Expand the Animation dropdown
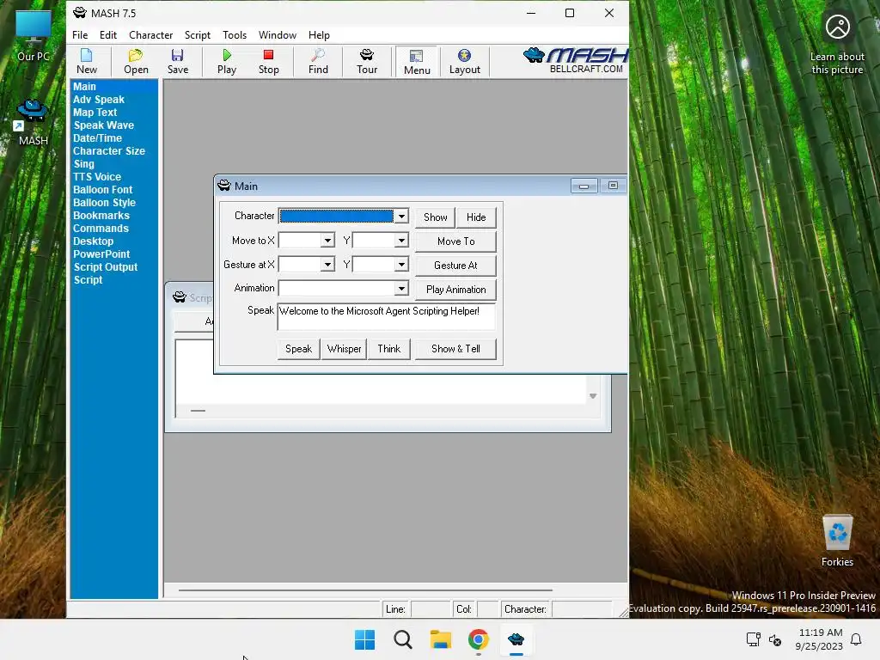 tap(401, 289)
